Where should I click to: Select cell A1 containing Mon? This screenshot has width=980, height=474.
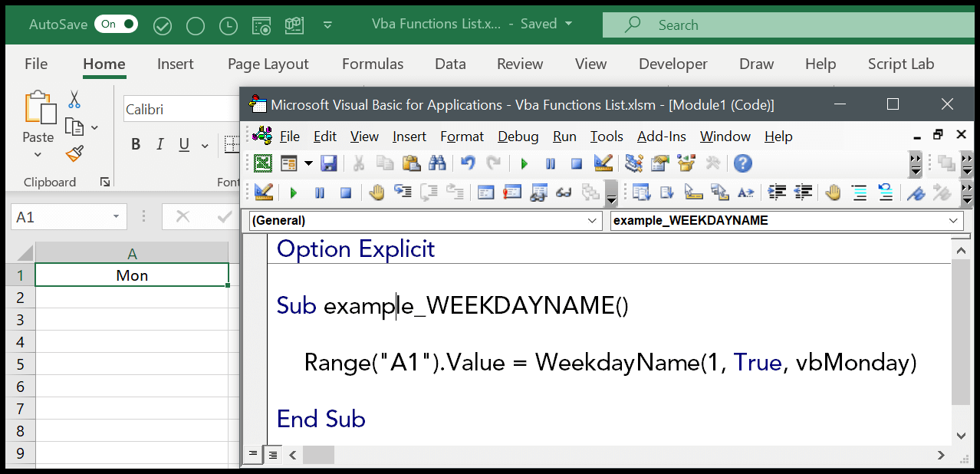click(x=131, y=275)
